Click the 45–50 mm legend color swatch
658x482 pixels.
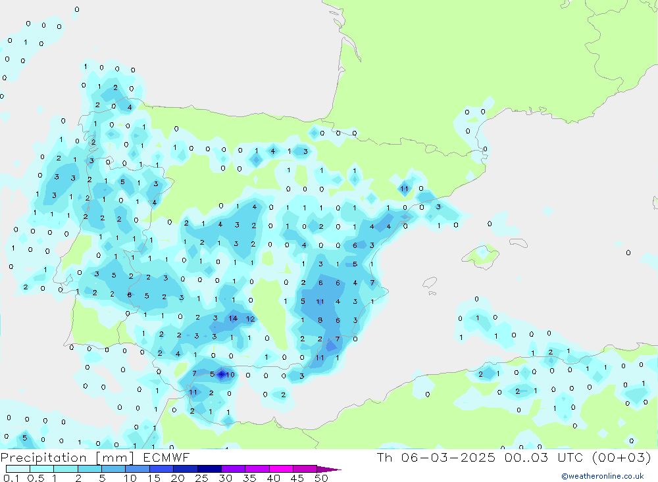pyautogui.click(x=305, y=469)
